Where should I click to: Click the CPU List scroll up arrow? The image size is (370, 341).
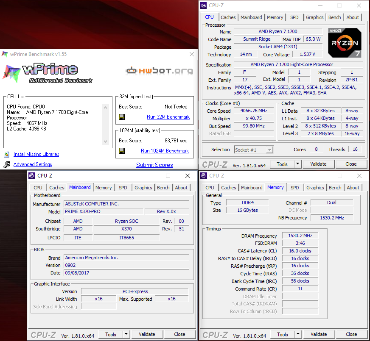(106, 108)
